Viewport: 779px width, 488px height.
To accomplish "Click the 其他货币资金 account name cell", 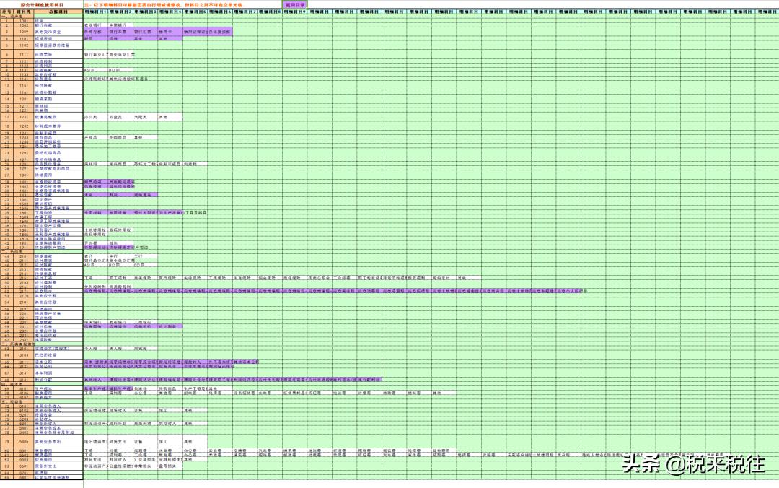I will [x=58, y=31].
